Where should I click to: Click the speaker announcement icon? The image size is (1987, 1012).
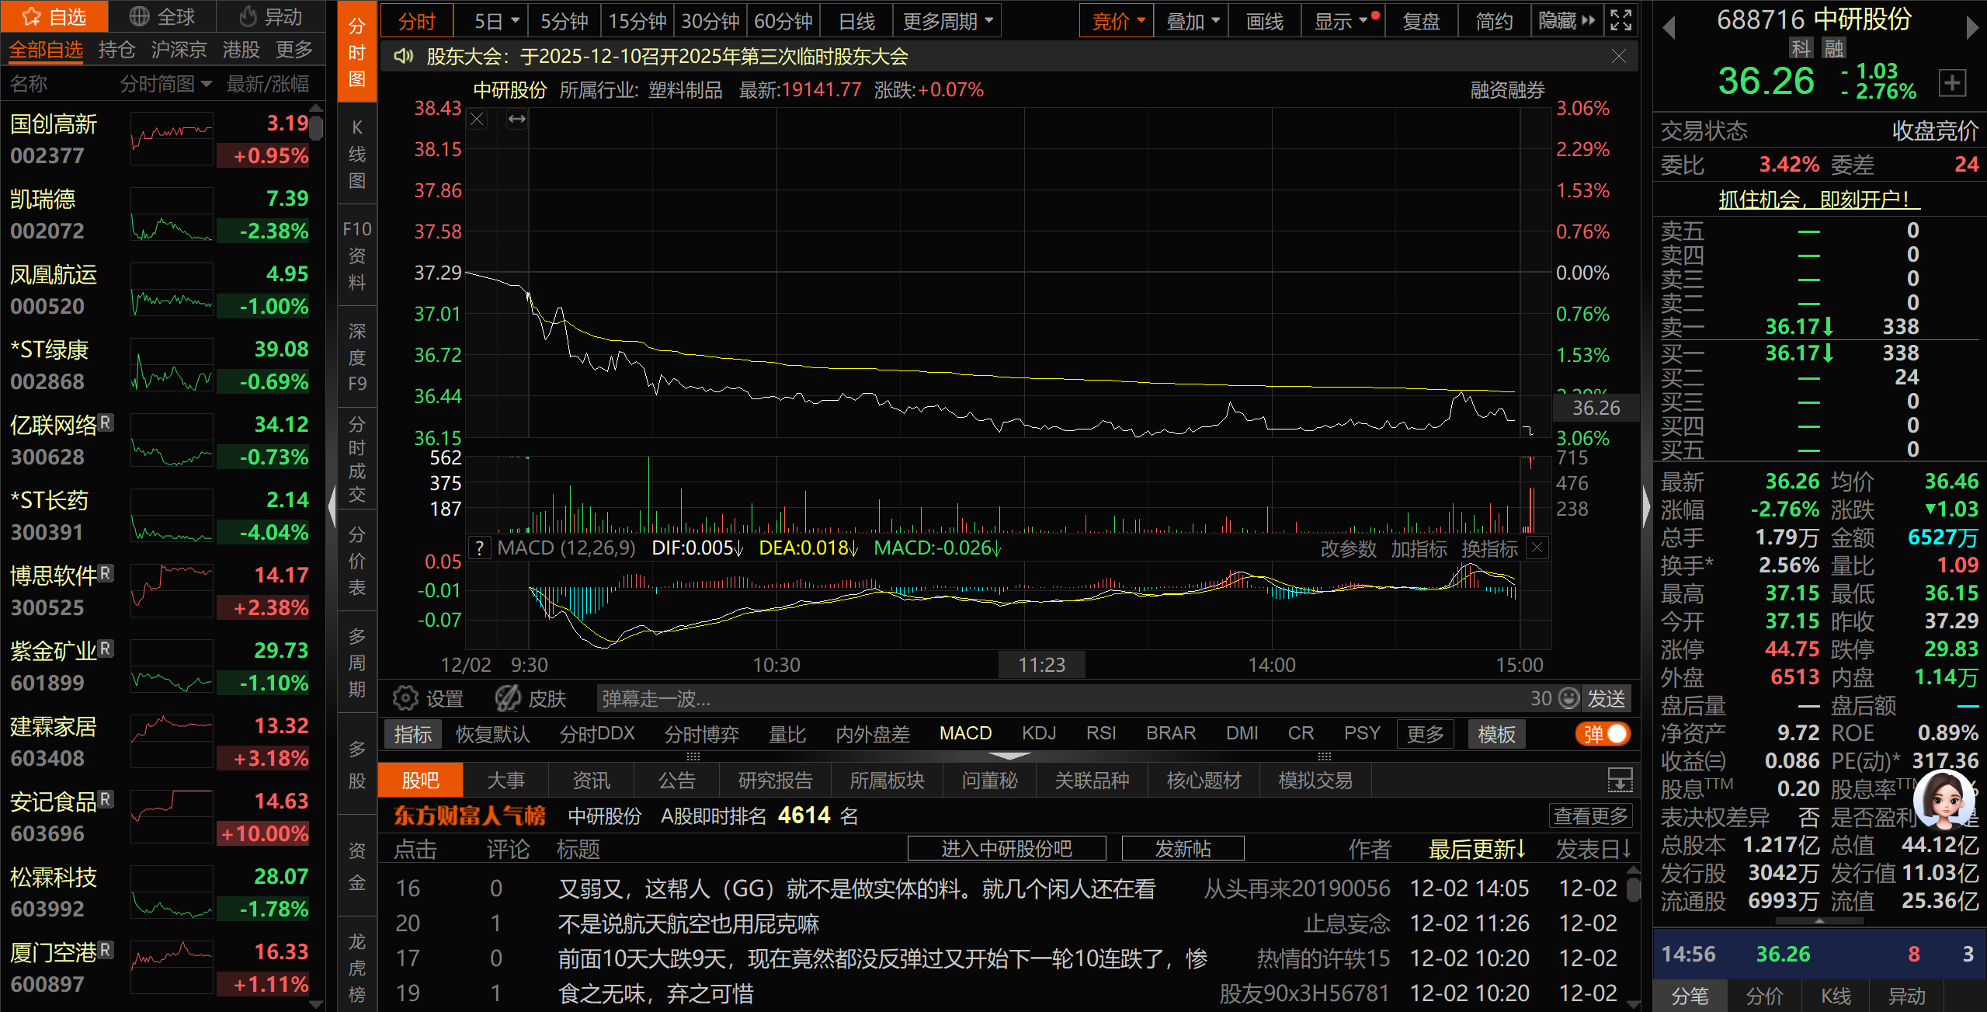[x=403, y=56]
